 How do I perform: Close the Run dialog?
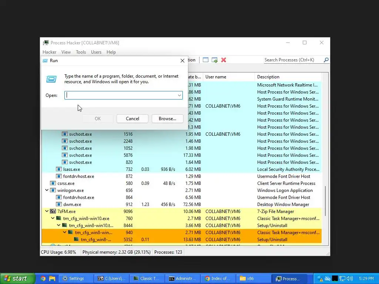point(182,61)
